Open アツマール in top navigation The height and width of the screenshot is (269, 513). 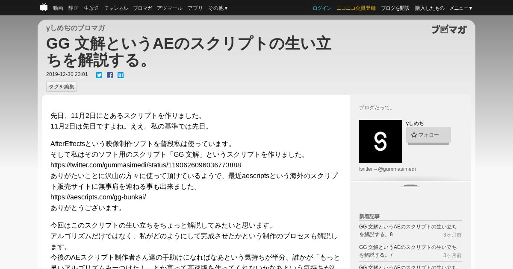click(170, 8)
